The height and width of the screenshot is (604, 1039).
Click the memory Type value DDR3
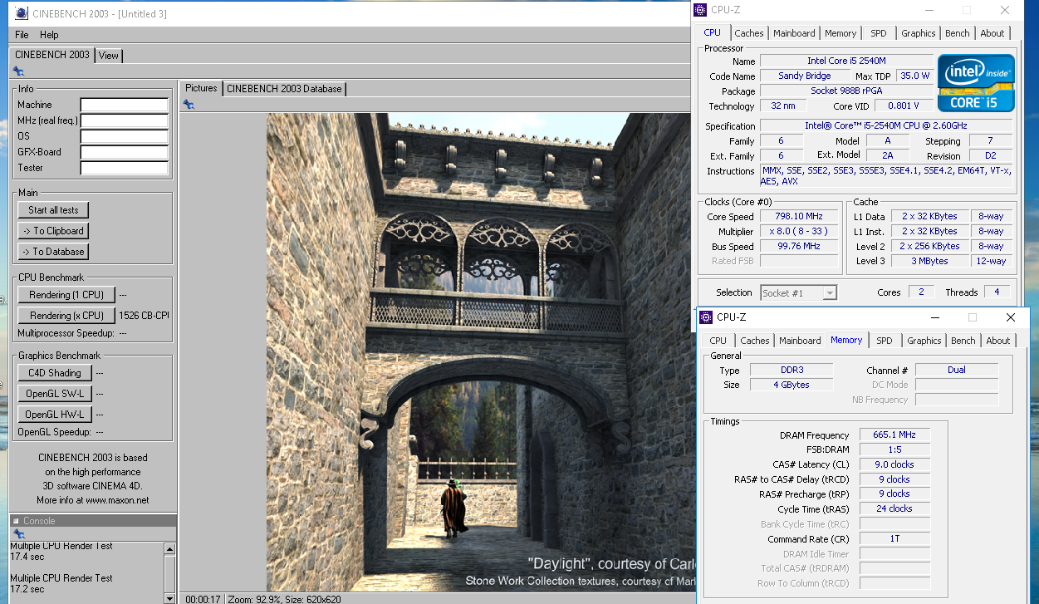pyautogui.click(x=791, y=370)
